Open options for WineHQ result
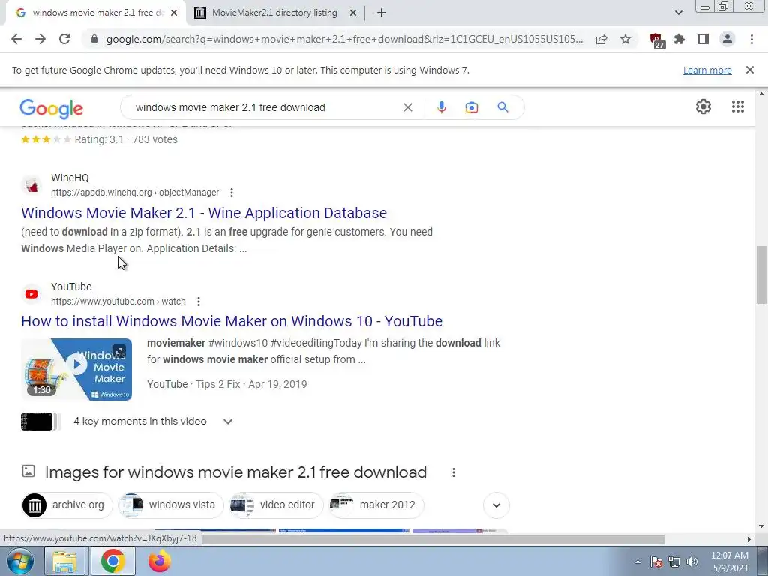 [x=232, y=193]
